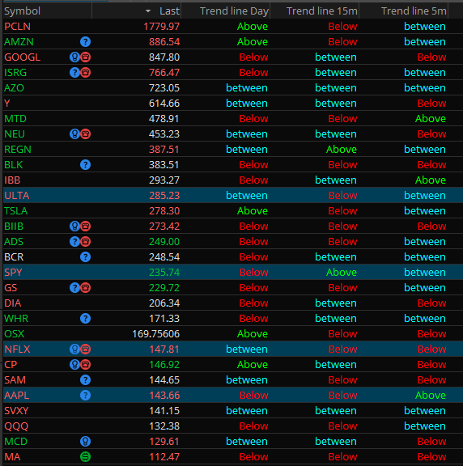Screen dimensions: 463x466
Task: Click the red phone icon beside GS
Action: click(x=85, y=288)
